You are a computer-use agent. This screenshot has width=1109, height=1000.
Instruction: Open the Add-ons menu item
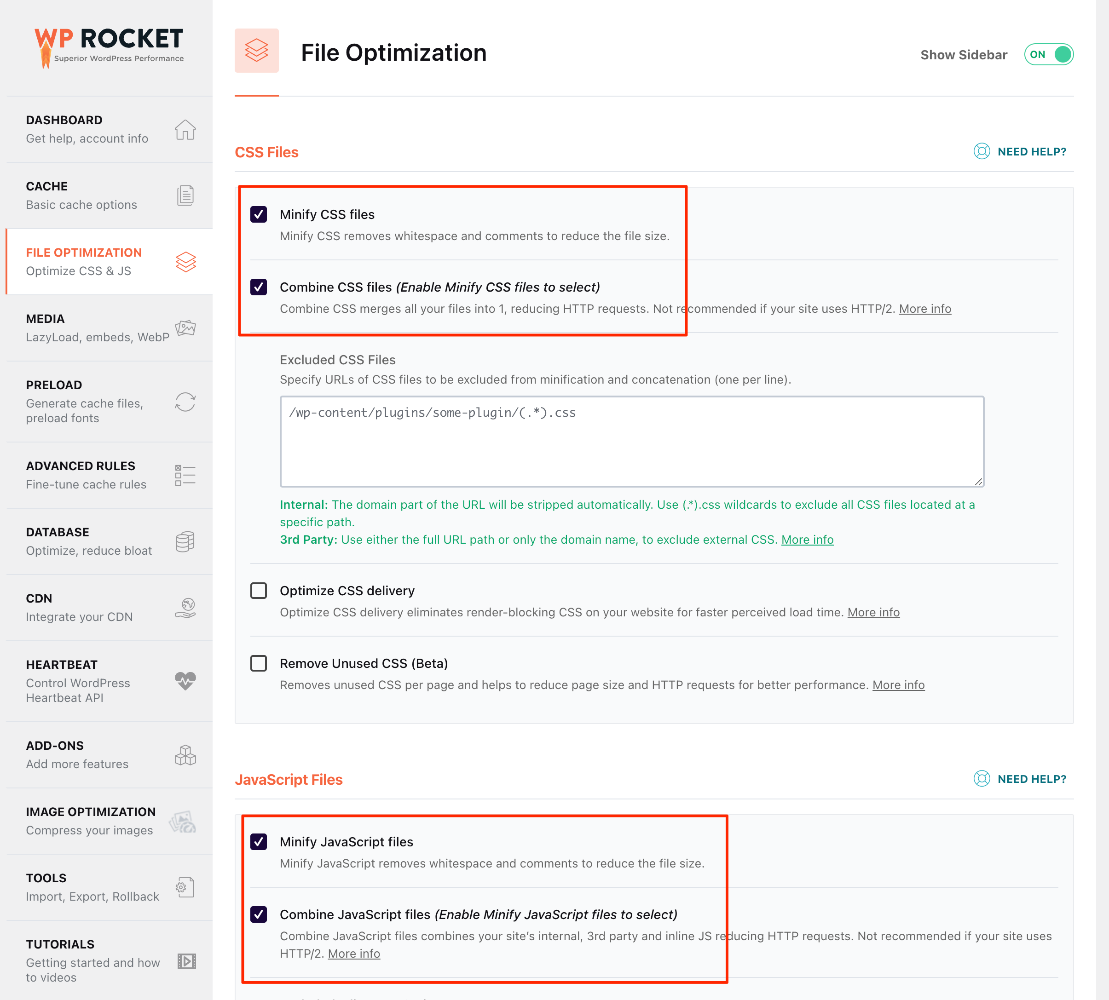pyautogui.click(x=110, y=755)
